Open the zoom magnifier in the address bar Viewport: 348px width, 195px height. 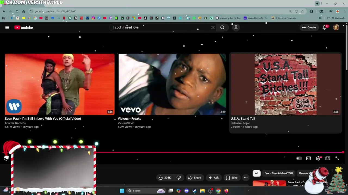[291, 11]
